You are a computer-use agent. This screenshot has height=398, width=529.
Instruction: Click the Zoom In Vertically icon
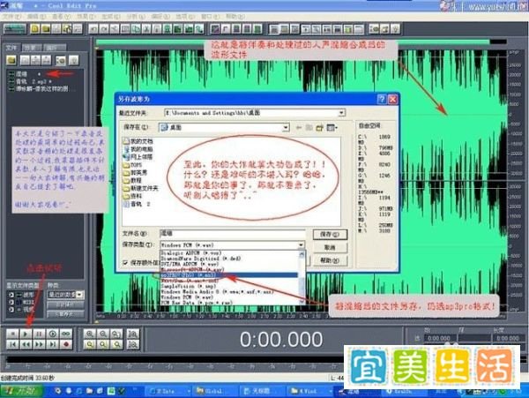[x=133, y=334]
